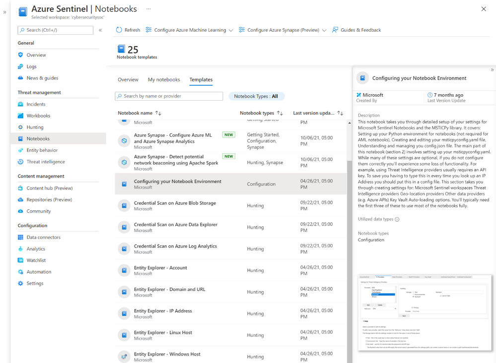Viewport: 496px width, 363px height.
Task: Open Guides & Feedback icon
Action: click(335, 30)
